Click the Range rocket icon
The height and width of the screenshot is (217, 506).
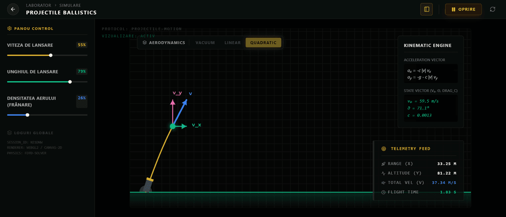point(383,164)
